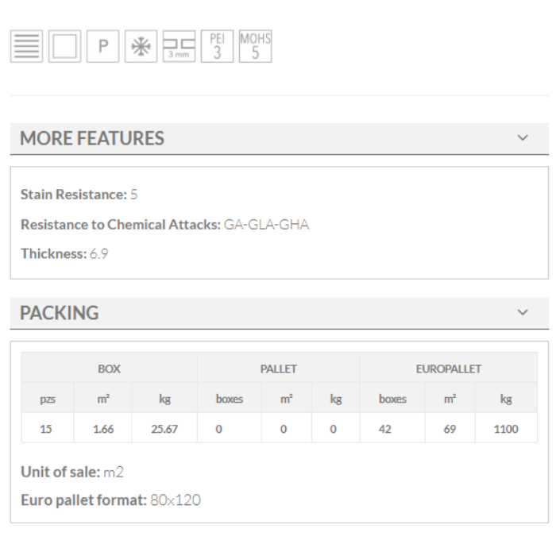Viewport: 556px width, 556px height.
Task: Collapse More Features using its chevron
Action: [x=523, y=138]
